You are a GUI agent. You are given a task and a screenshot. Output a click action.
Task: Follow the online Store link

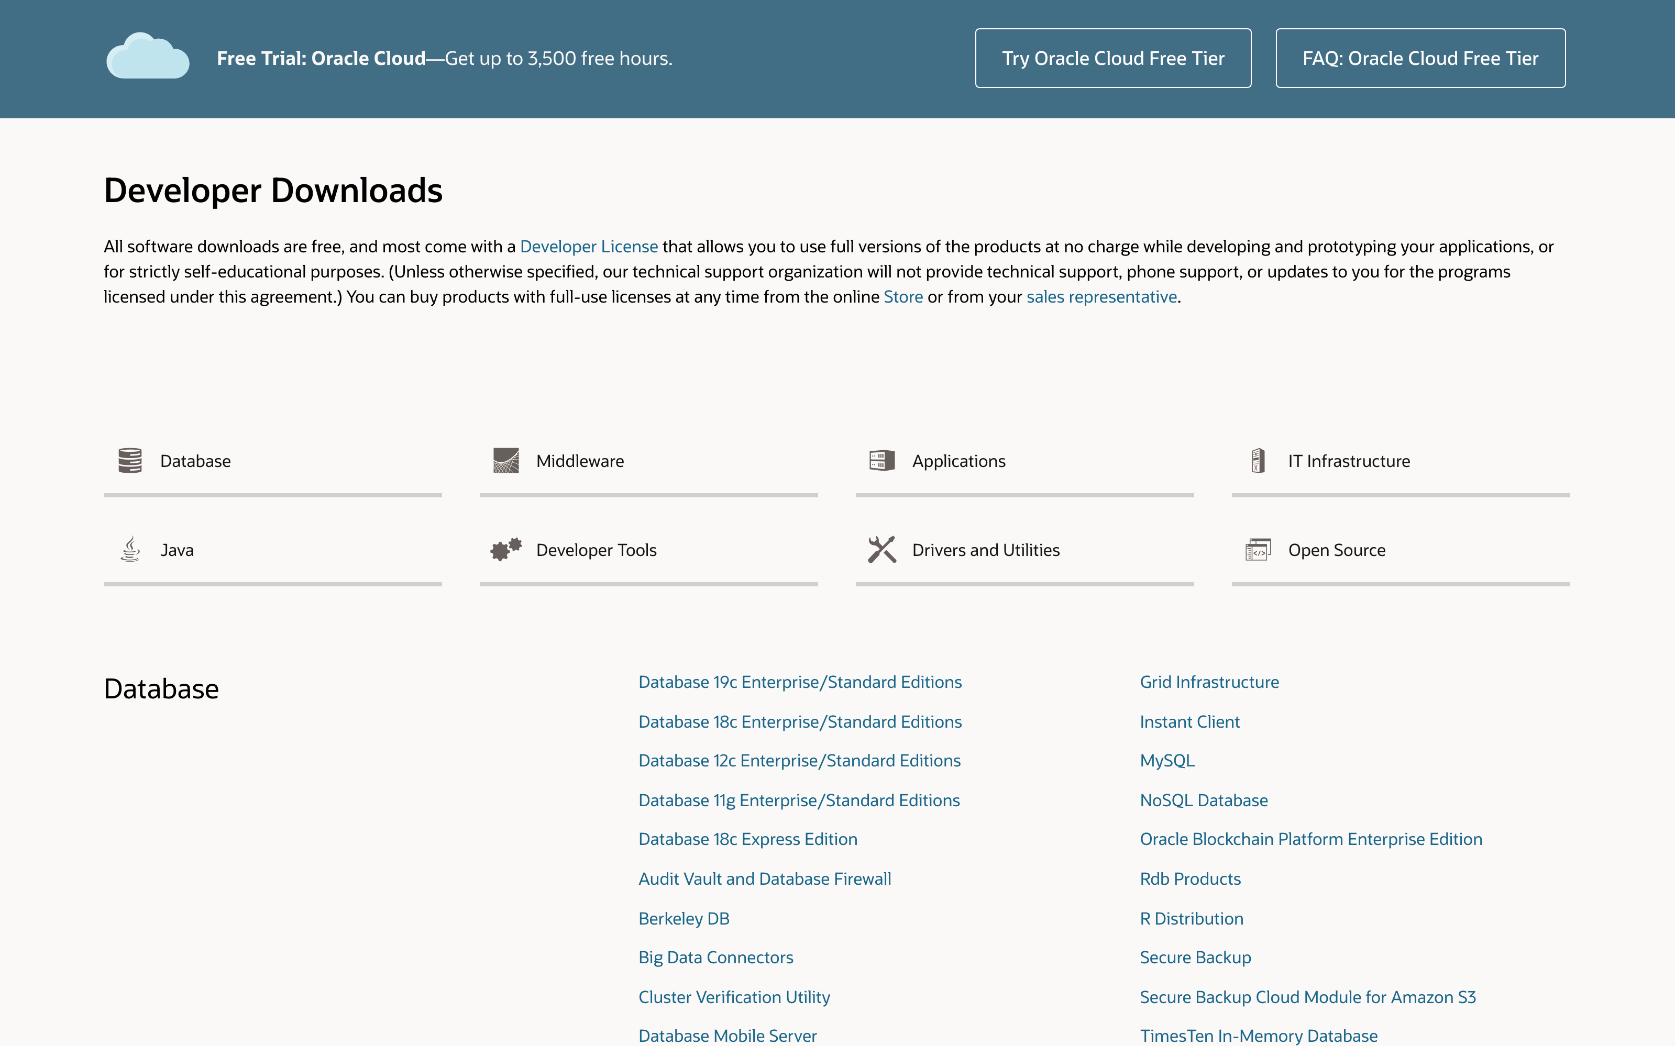pyautogui.click(x=902, y=297)
